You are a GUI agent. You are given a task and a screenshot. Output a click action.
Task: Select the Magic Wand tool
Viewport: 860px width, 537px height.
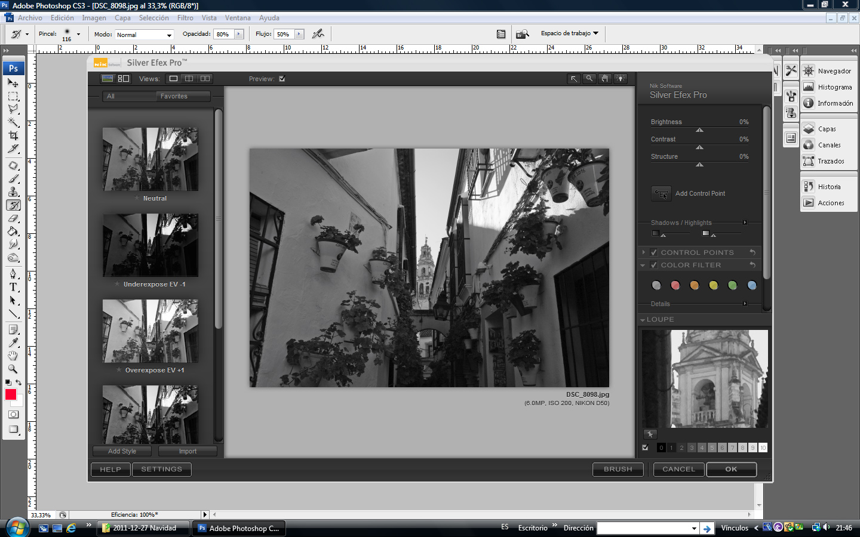(x=13, y=122)
